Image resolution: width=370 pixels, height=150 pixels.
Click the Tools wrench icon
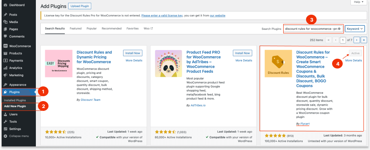[x=5, y=121]
